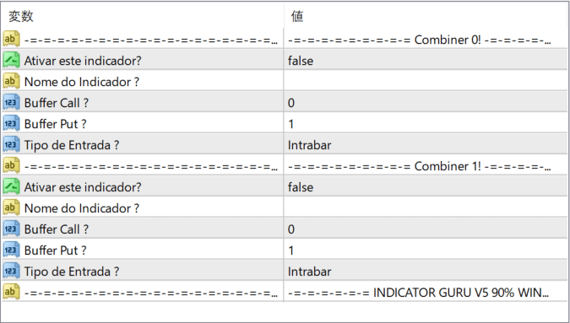
Task: Click the first Tipo de Entrada enum icon
Action: point(11,144)
